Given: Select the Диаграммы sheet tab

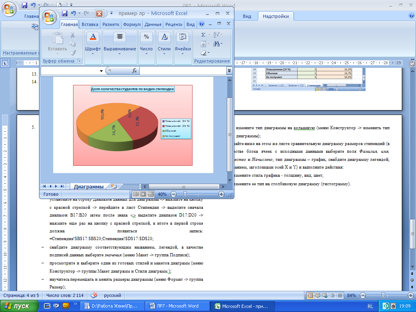Looking at the screenshot, I should [89, 186].
